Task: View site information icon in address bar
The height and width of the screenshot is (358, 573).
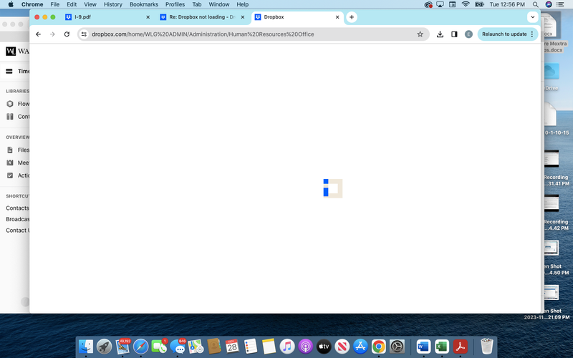Action: coord(84,34)
